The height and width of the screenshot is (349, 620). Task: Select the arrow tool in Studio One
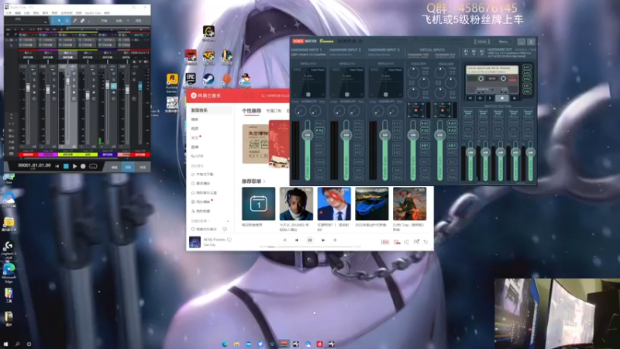(59, 21)
